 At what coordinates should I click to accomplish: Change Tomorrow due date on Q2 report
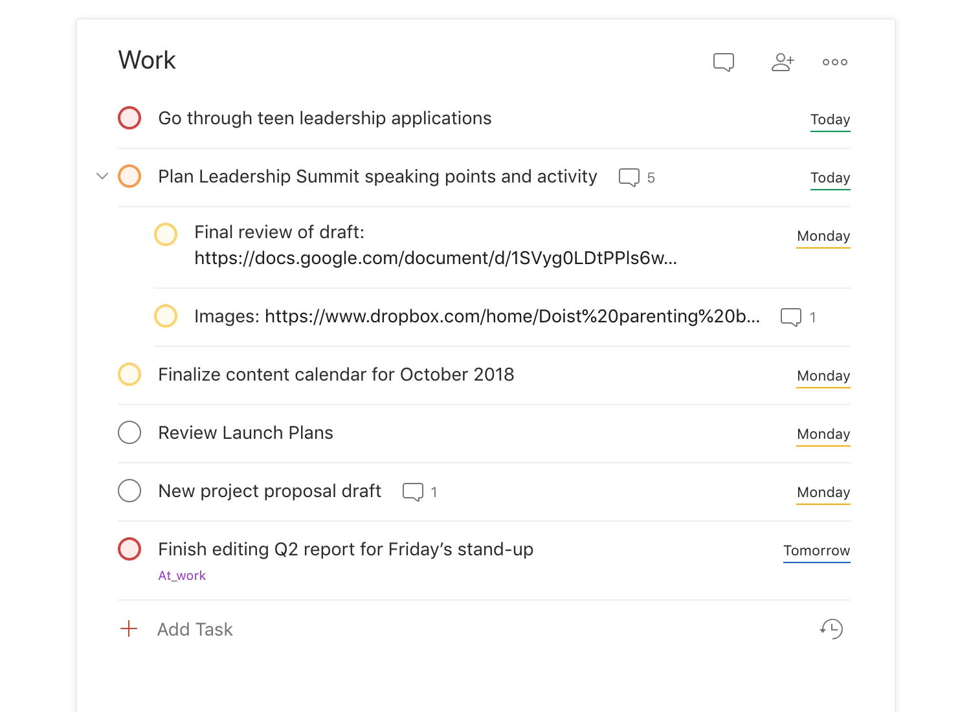(x=816, y=551)
